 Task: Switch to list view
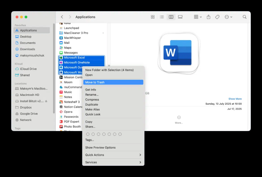click(162, 17)
